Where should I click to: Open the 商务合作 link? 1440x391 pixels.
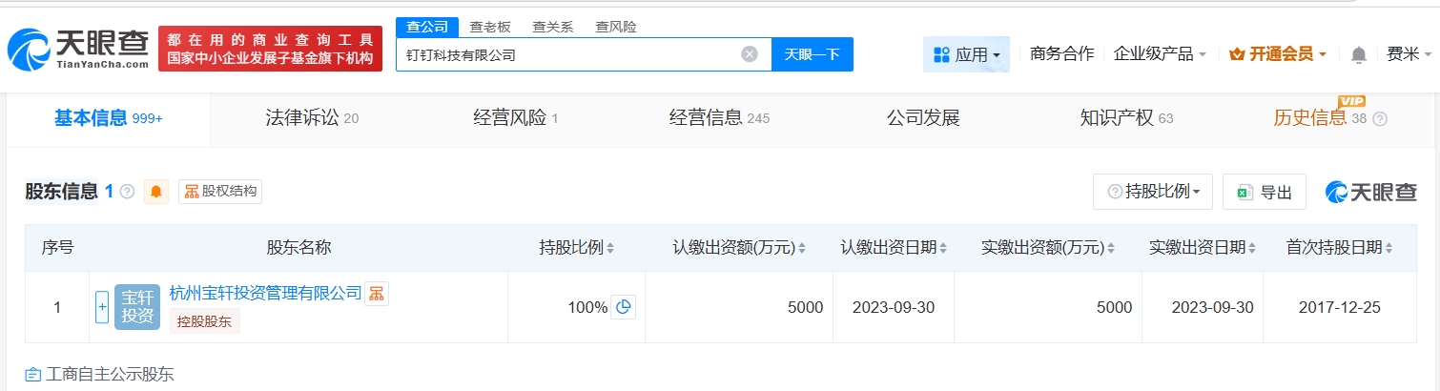pyautogui.click(x=1061, y=54)
